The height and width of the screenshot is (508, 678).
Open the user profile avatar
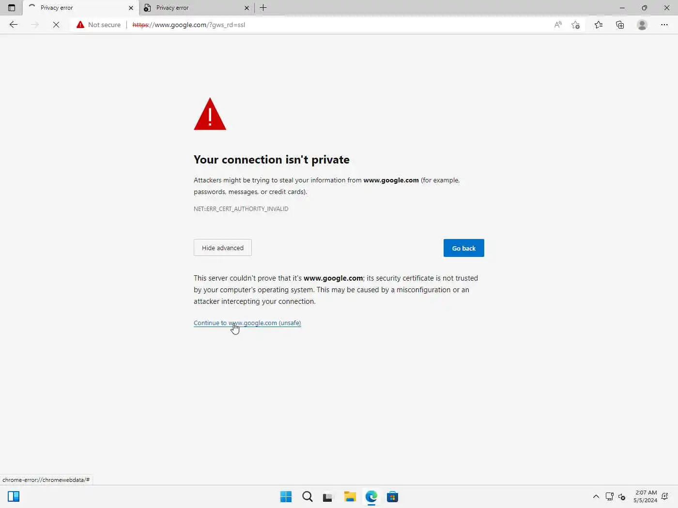[x=642, y=25]
